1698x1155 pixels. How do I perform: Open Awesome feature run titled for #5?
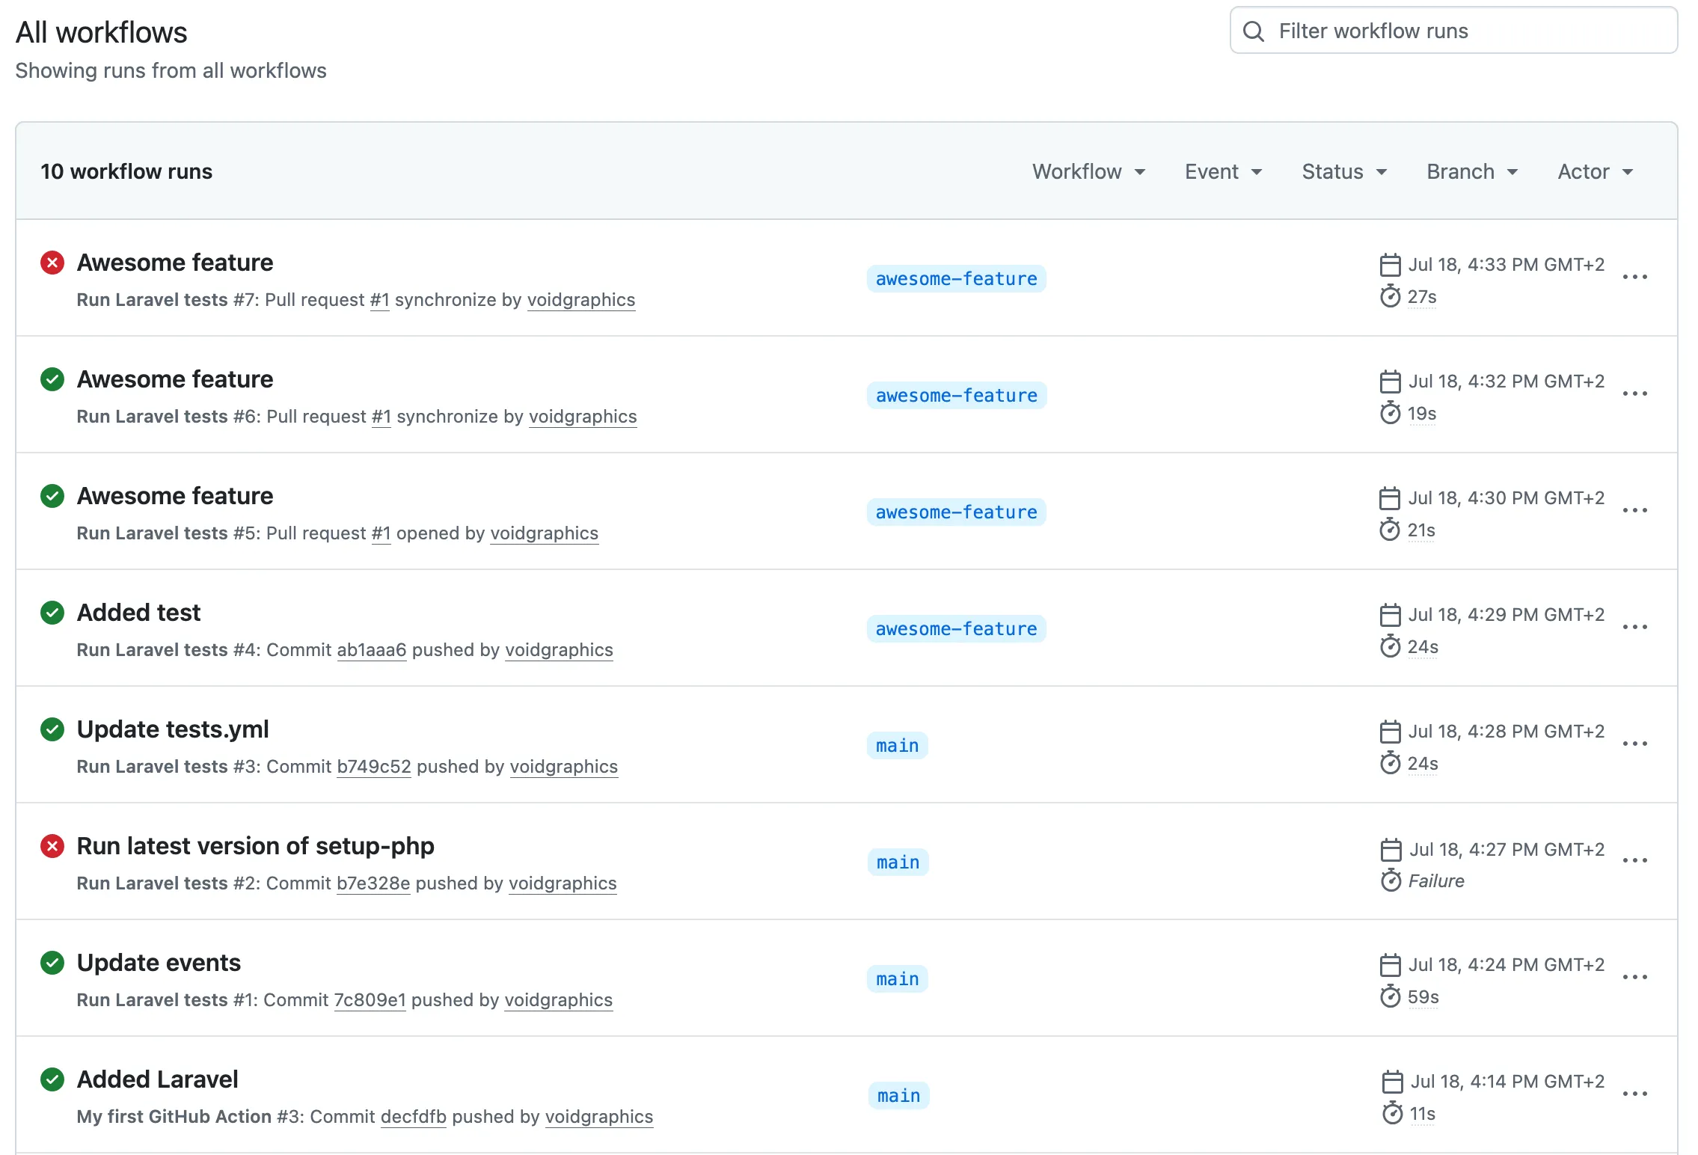pos(175,496)
